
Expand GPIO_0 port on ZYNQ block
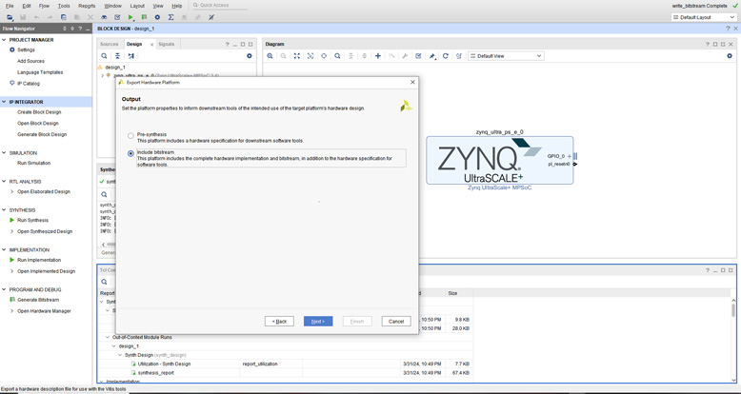click(x=569, y=156)
